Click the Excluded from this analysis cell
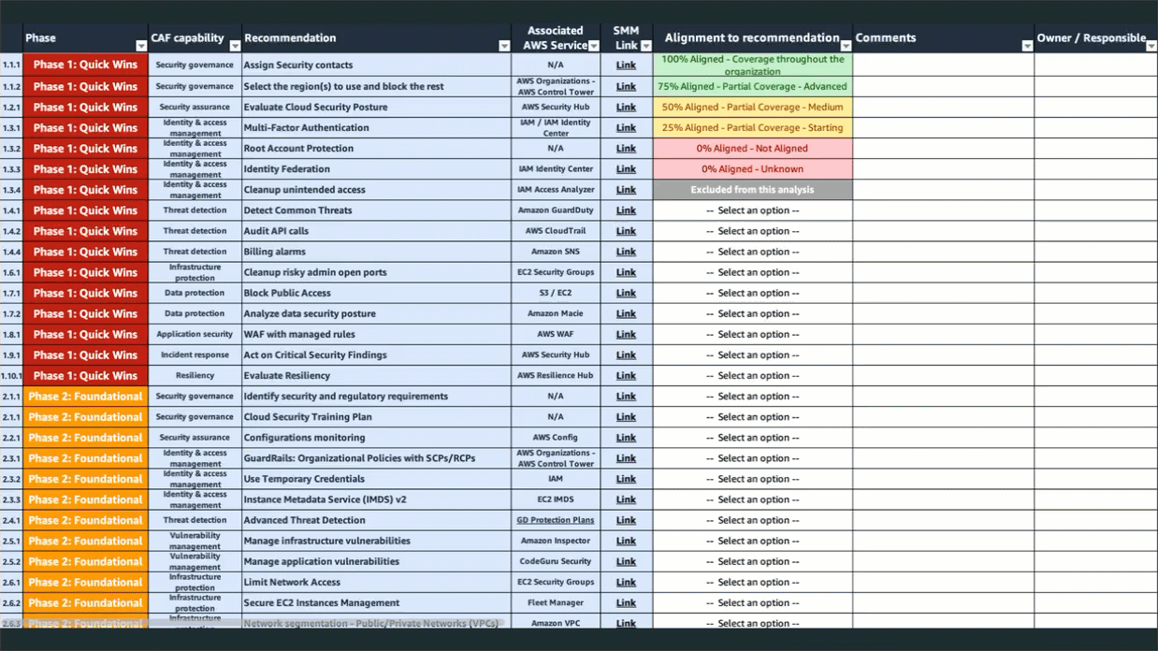This screenshot has height=651, width=1158. point(753,190)
